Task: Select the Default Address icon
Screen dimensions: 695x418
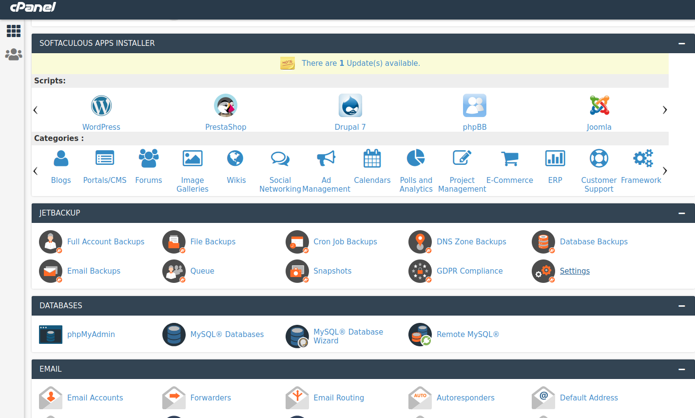Action: click(543, 398)
